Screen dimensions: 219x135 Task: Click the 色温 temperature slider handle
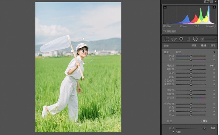pyautogui.click(x=191, y=56)
